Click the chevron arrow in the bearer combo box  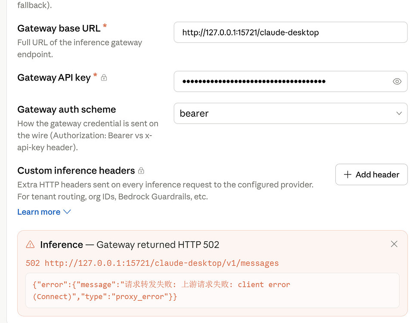399,113
